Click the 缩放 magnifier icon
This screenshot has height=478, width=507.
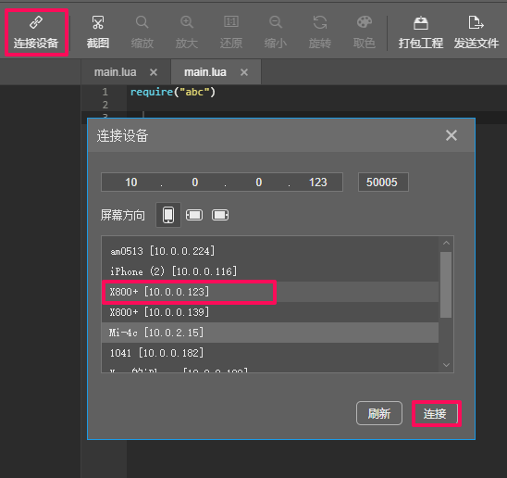tap(142, 22)
